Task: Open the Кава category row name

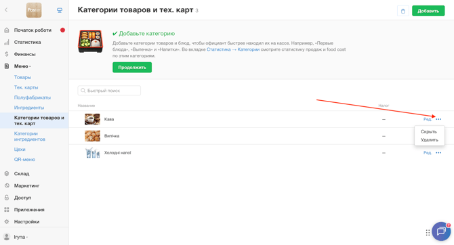Action: point(109,119)
